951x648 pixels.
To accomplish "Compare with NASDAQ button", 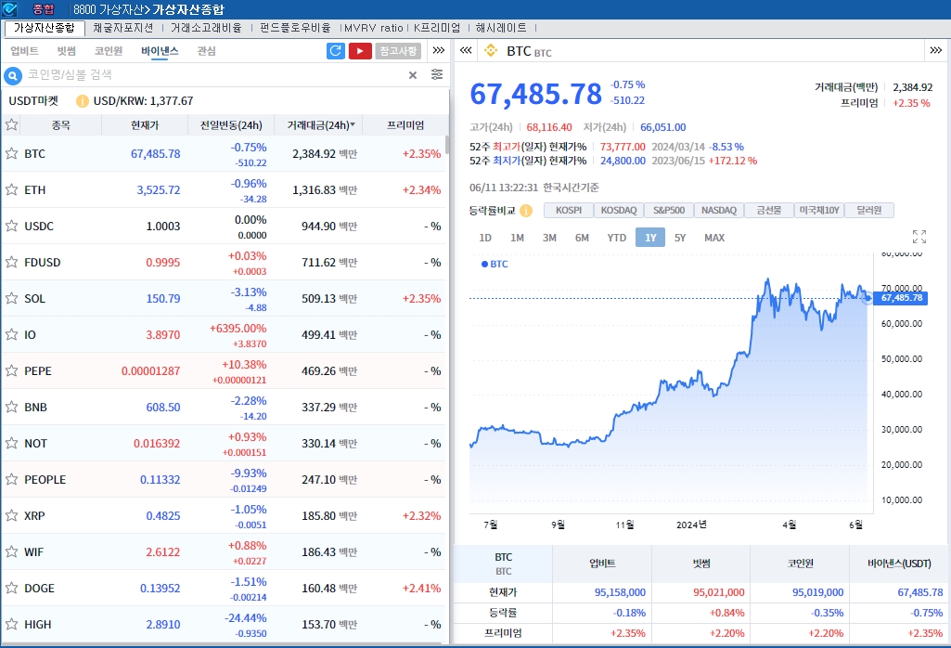I will pyautogui.click(x=719, y=211).
